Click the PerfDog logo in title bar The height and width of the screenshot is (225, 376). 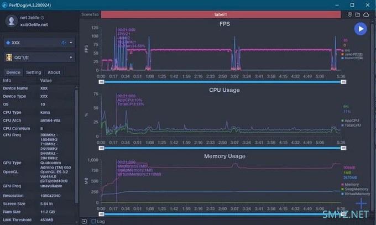click(x=4, y=5)
